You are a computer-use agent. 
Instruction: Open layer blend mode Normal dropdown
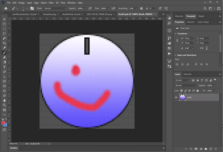(x=186, y=85)
